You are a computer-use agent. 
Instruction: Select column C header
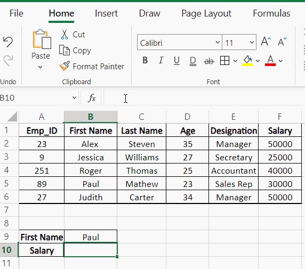click(x=142, y=117)
